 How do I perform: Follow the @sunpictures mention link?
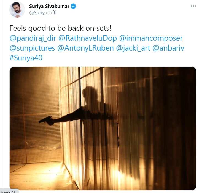(x=32, y=48)
